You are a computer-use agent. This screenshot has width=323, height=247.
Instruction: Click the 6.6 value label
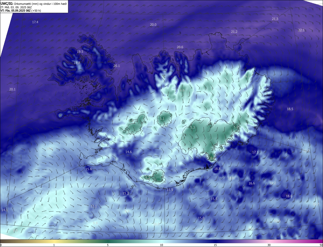click(x=182, y=91)
